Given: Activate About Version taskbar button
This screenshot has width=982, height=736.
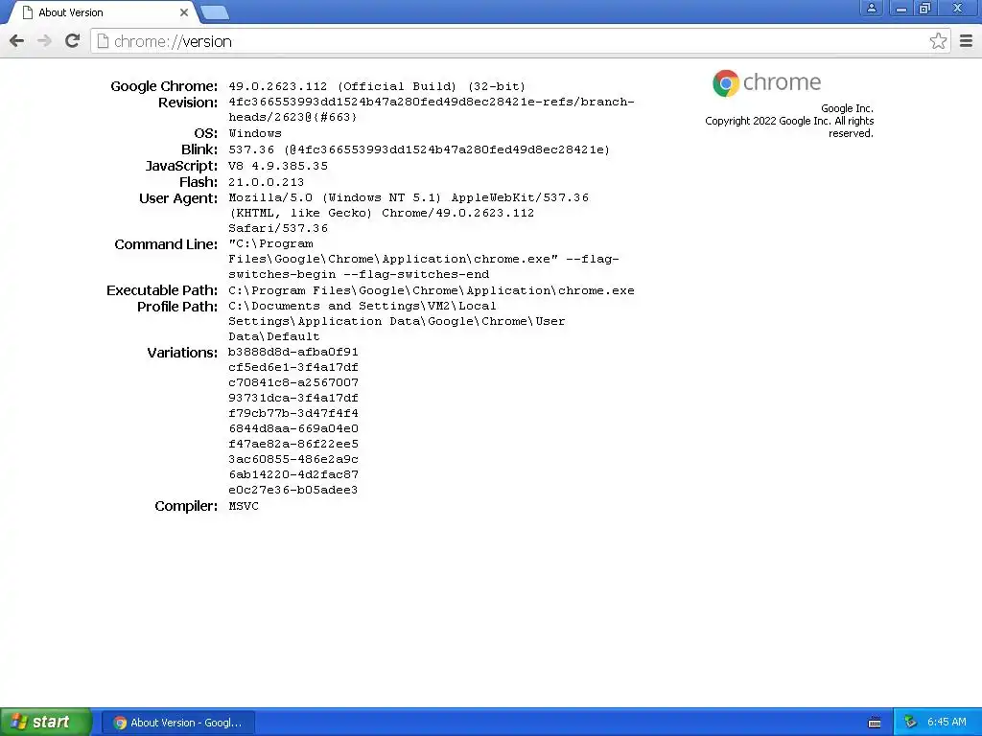Looking at the screenshot, I should pyautogui.click(x=178, y=723).
